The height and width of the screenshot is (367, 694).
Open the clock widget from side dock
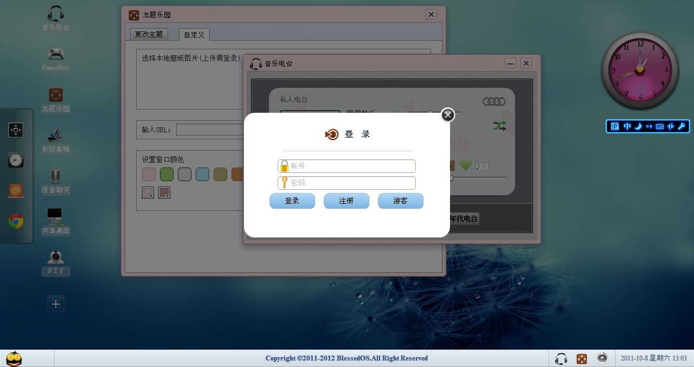(x=16, y=160)
